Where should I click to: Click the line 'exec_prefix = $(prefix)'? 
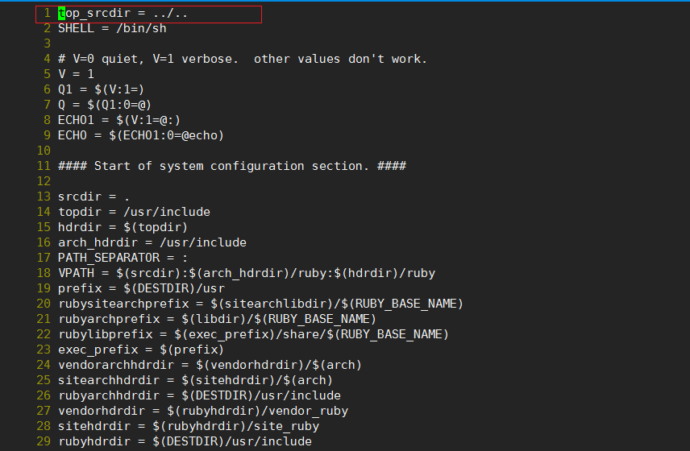141,350
